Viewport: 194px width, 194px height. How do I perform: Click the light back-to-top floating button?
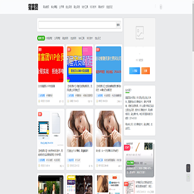(x=188, y=178)
